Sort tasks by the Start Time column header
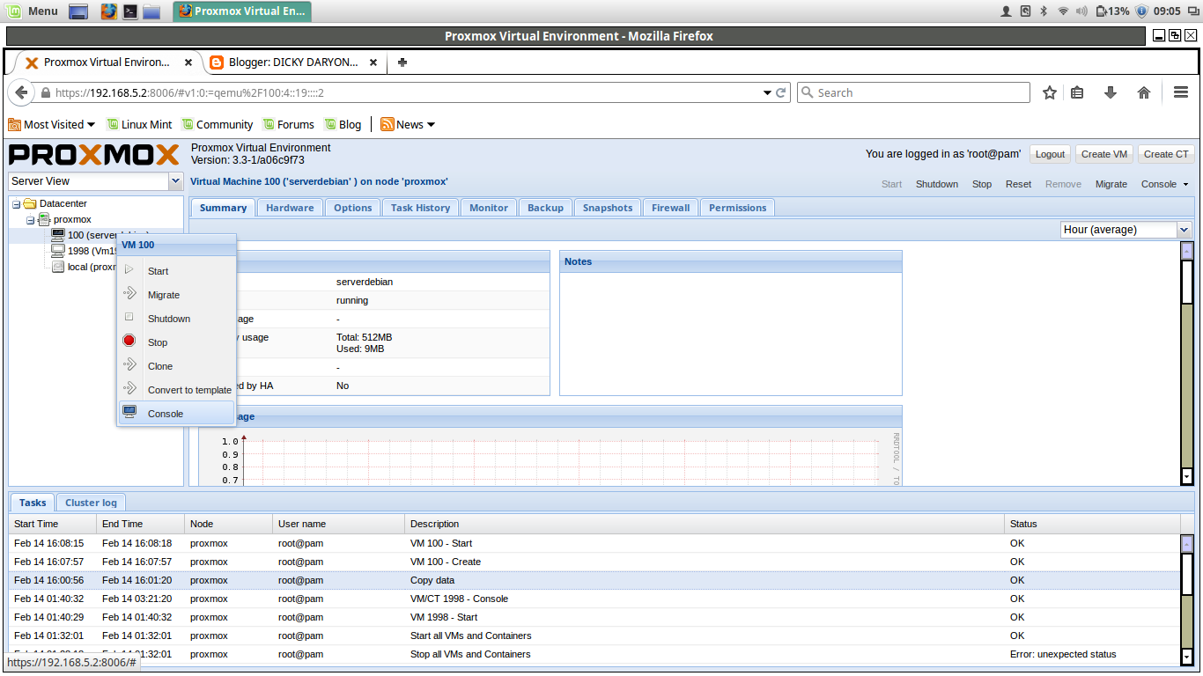This screenshot has height=676, width=1203. (x=53, y=524)
